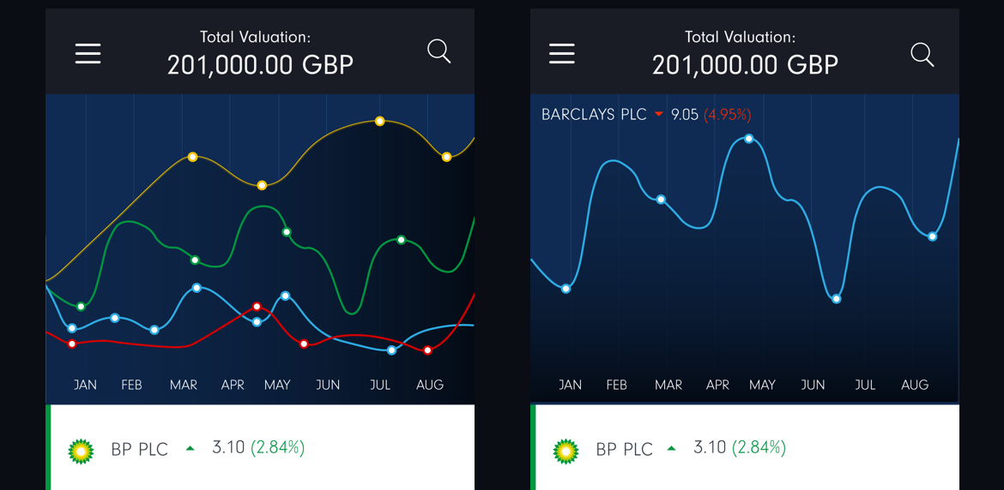The image size is (1004, 490).
Task: Click green up arrow beside right BP PLC
Action: 672,448
